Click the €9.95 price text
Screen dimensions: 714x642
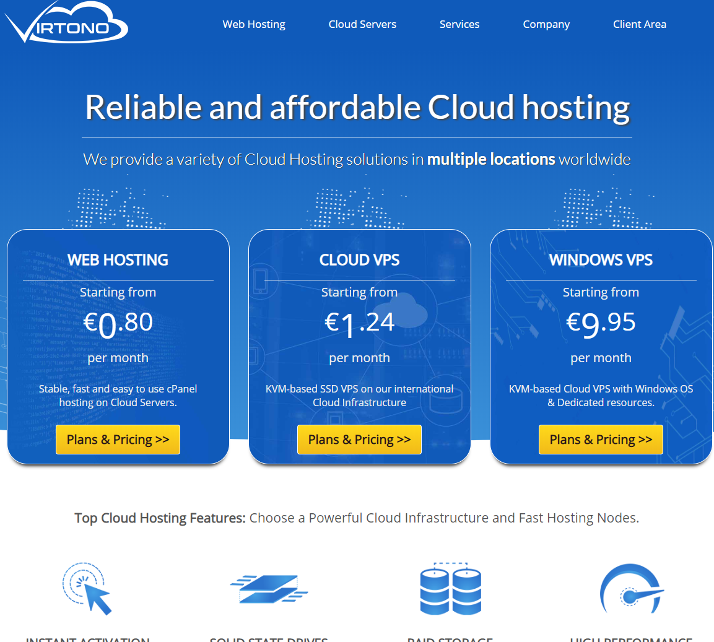click(601, 322)
